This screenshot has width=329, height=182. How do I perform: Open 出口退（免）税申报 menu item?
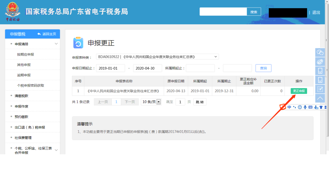(30, 127)
